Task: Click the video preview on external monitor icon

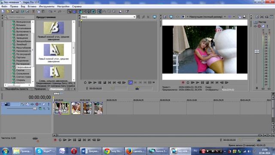Action: (x=171, y=17)
